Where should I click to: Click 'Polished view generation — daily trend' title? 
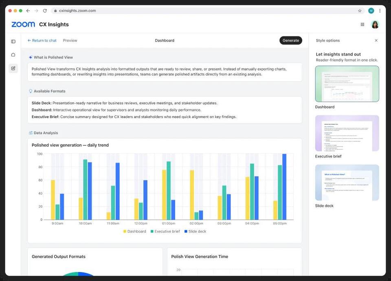coord(70,145)
